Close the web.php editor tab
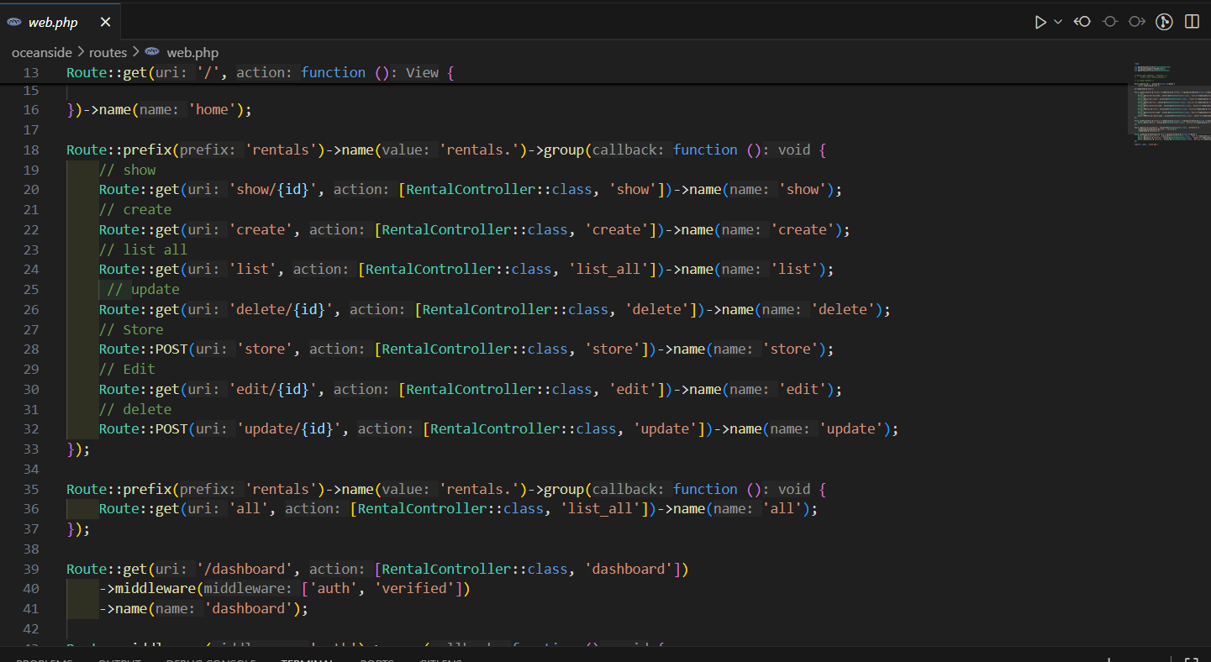Screen dimensions: 1211x662 (x=104, y=23)
